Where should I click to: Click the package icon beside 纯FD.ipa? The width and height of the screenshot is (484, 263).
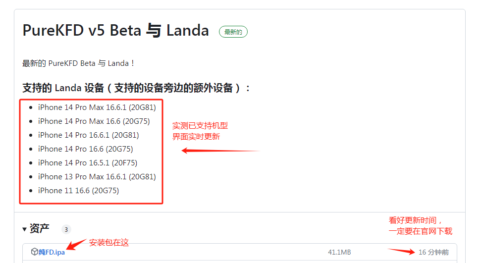click(34, 252)
